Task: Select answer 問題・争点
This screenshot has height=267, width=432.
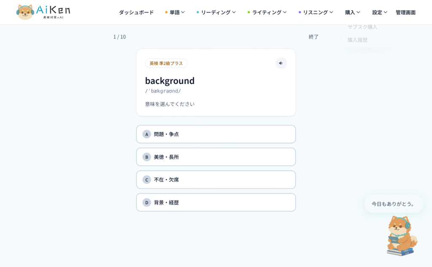Action: 216,134
